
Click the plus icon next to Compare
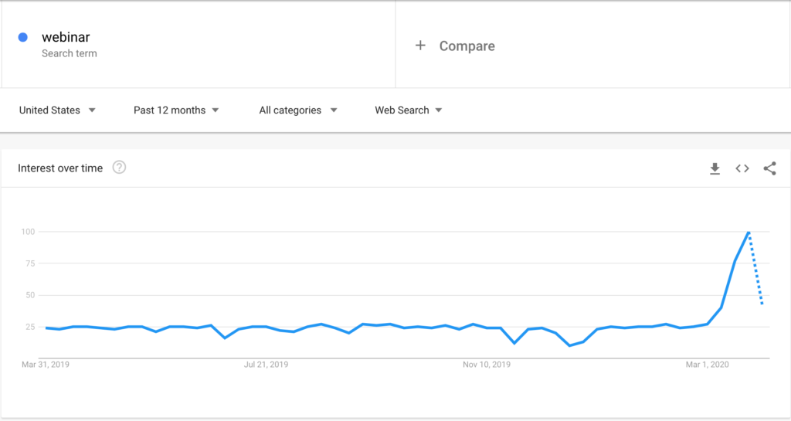pos(420,46)
